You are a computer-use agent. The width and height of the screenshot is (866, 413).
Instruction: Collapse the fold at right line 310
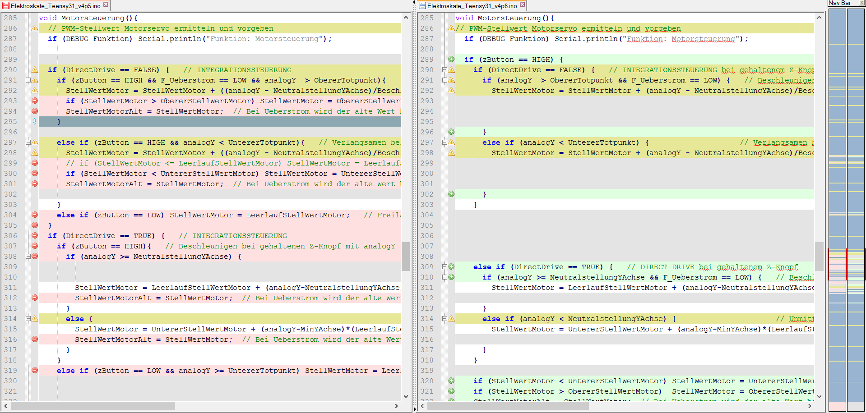tap(445, 277)
